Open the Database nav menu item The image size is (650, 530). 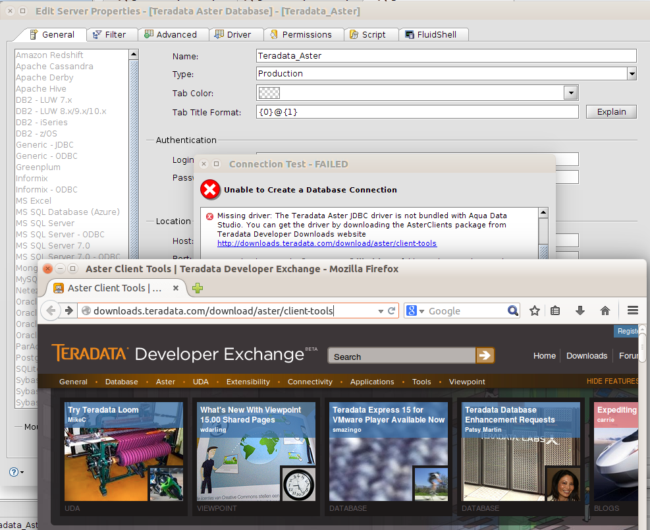[x=121, y=382]
